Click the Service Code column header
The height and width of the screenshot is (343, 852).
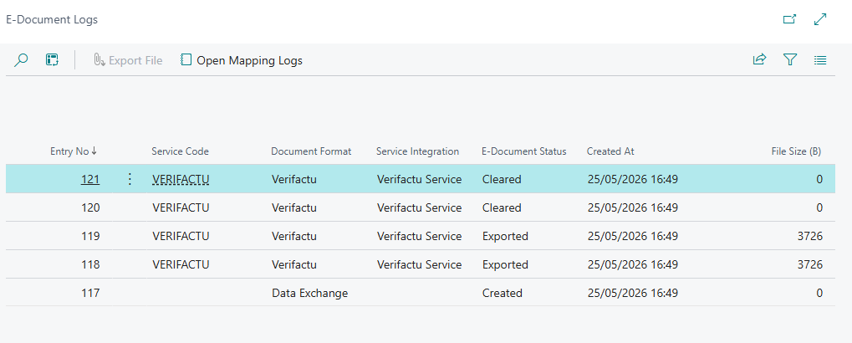pos(180,151)
